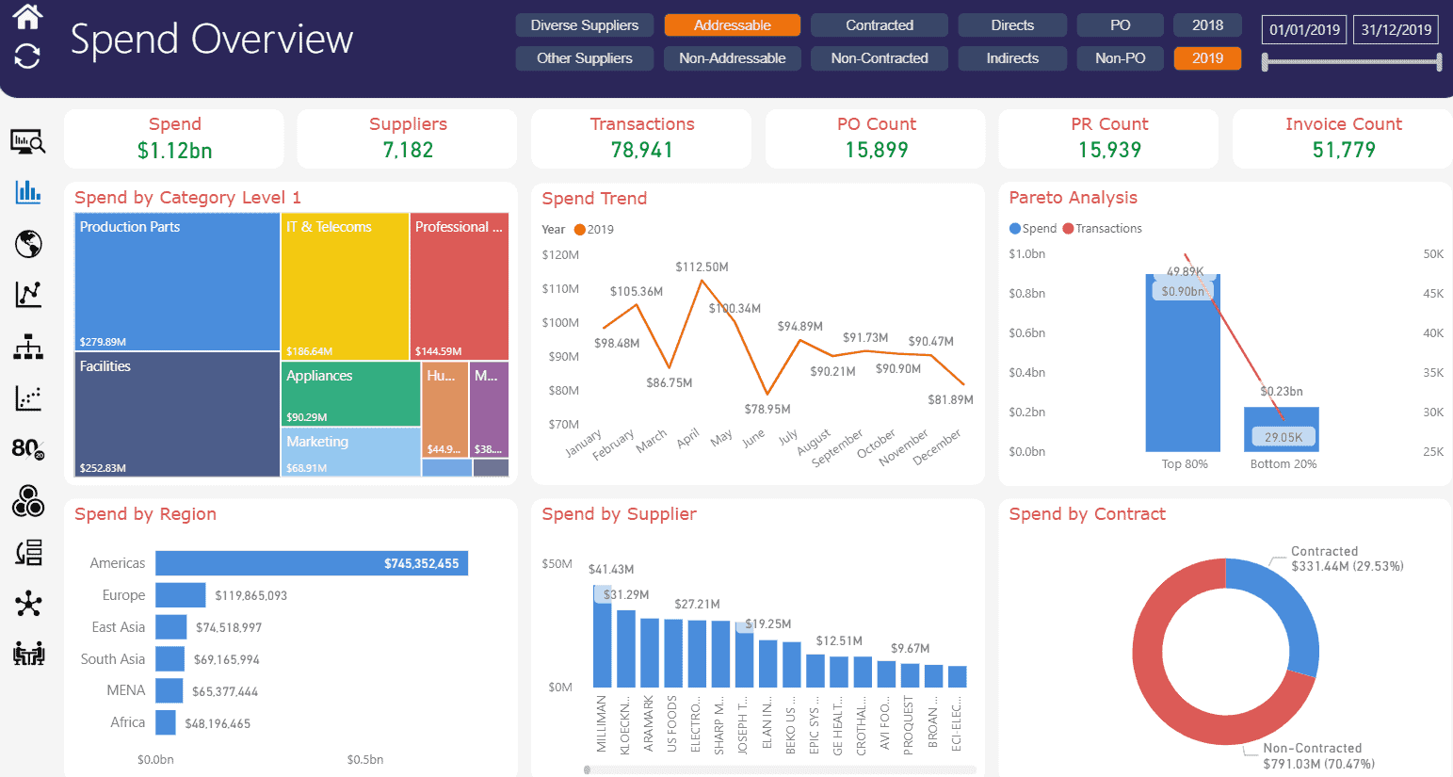The width and height of the screenshot is (1453, 777).
Task: Click the 01/01/2019 start date field
Action: click(1303, 29)
